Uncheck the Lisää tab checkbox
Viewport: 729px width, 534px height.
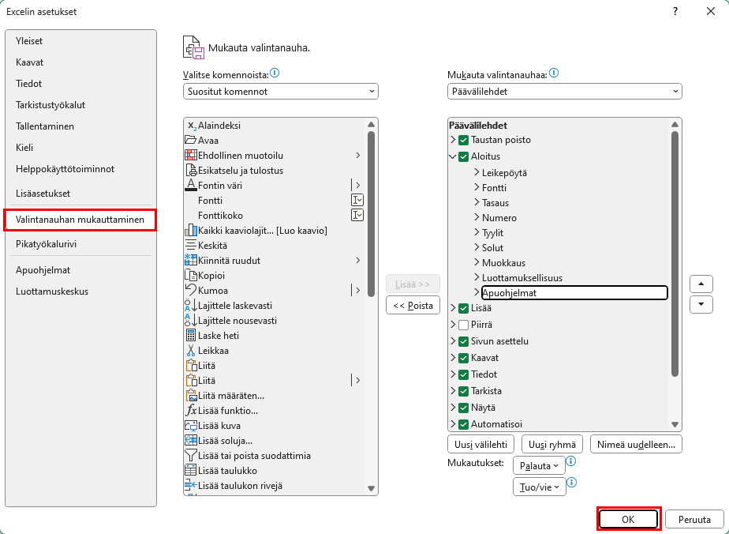(x=463, y=308)
